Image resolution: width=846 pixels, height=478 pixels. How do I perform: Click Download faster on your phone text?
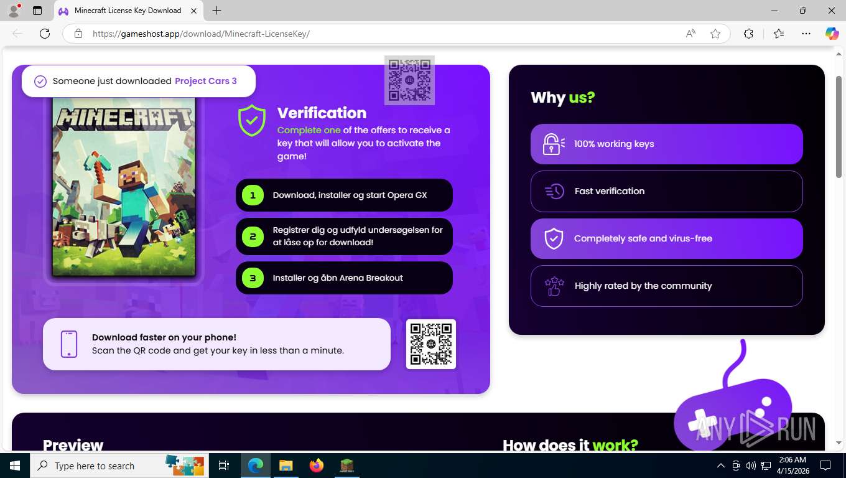(164, 337)
